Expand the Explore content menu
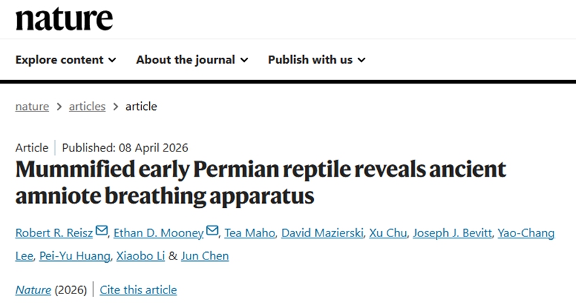The image size is (576, 305). click(66, 60)
